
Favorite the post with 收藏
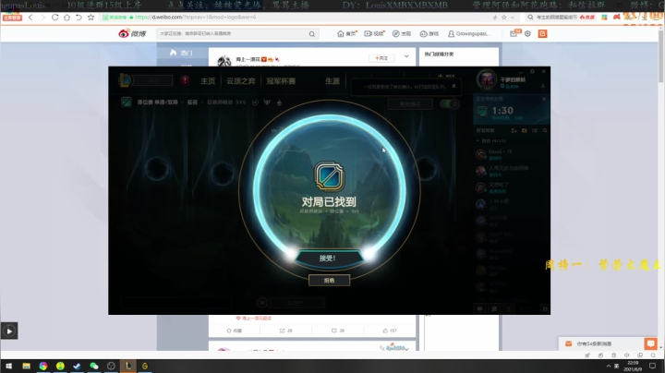tap(234, 331)
